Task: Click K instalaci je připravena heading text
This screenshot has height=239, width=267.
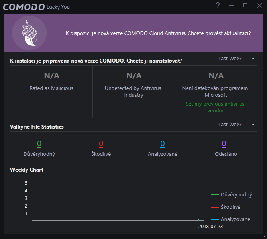Action: pos(96,61)
